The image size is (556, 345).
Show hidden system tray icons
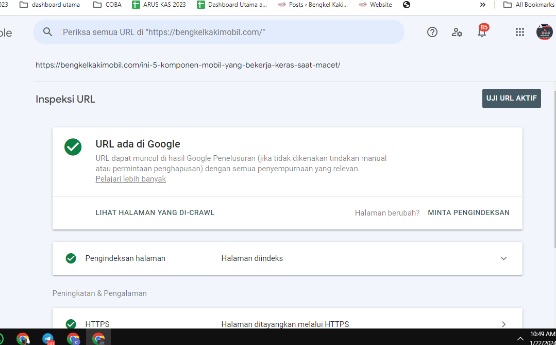click(520, 339)
